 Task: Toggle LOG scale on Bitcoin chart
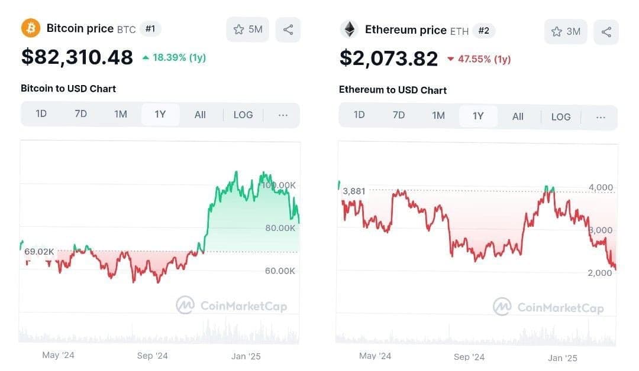pyautogui.click(x=243, y=115)
